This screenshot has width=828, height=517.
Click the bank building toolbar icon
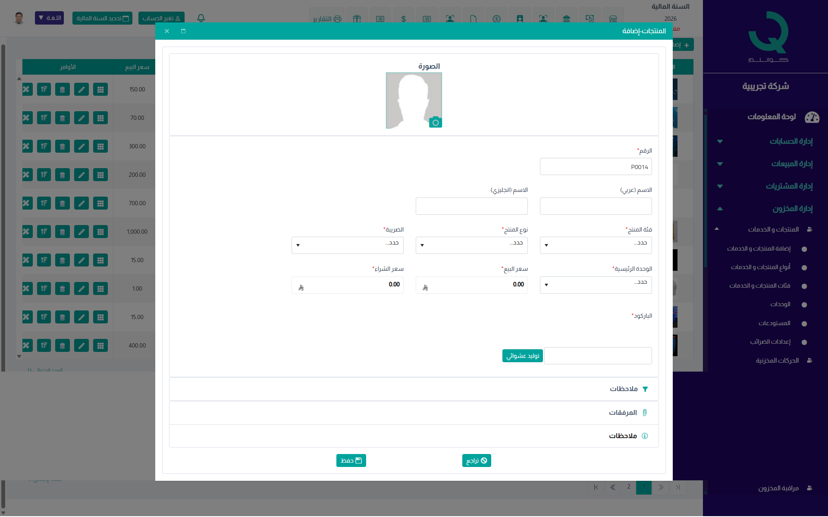(x=566, y=19)
